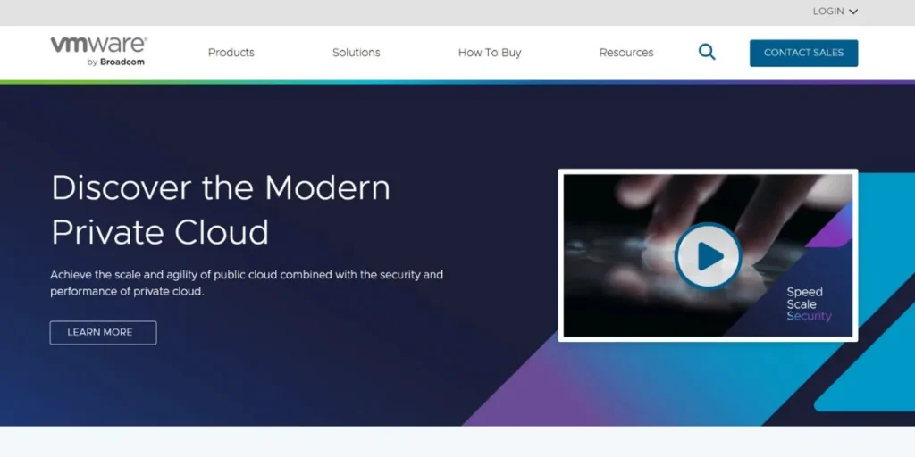Open the Solutions menu

pyautogui.click(x=357, y=53)
